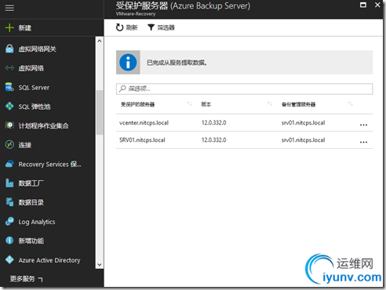This screenshot has width=386, height=290.
Task: Sort by 受保护的服务器 column arrows
Action: [x=190, y=104]
